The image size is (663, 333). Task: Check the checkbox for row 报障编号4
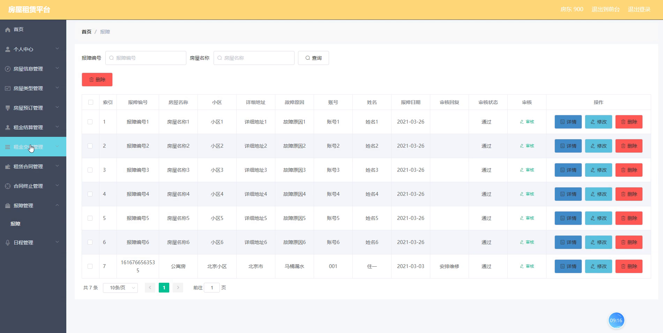[x=90, y=194]
